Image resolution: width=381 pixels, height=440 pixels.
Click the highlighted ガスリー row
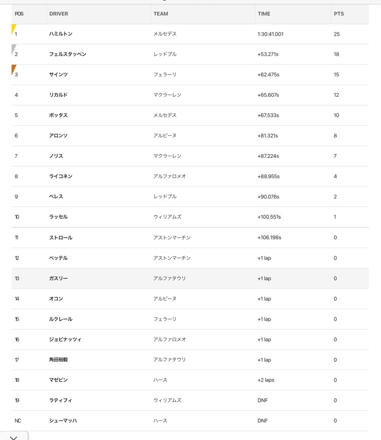[x=190, y=278]
